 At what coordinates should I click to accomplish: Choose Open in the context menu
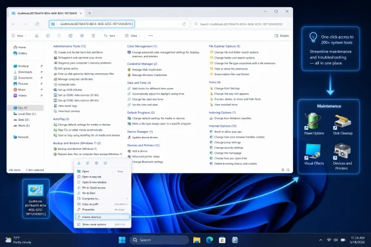click(x=102, y=171)
